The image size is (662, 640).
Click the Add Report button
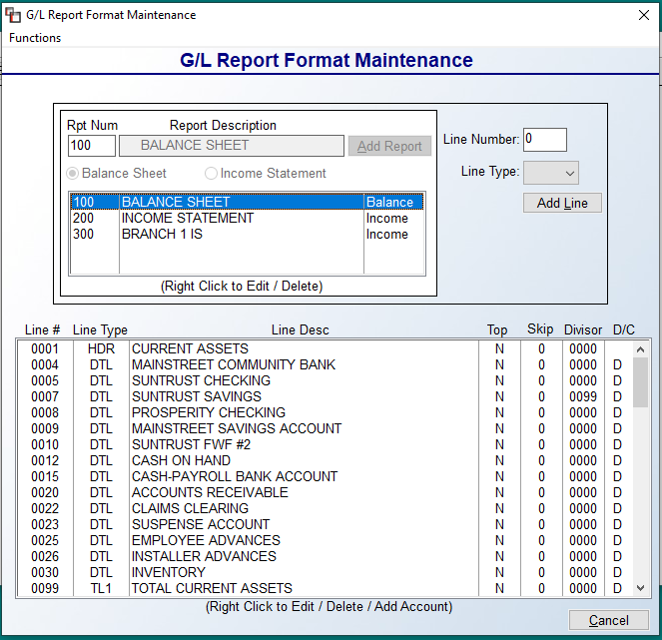click(389, 146)
